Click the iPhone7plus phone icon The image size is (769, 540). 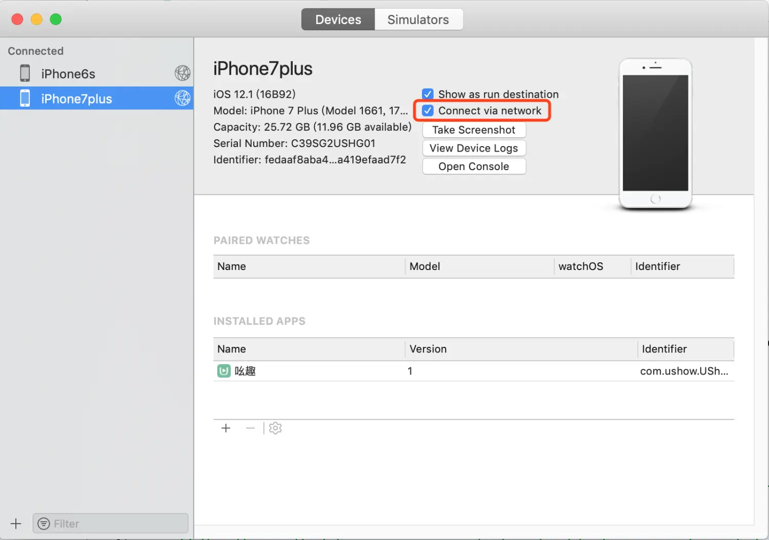point(25,98)
